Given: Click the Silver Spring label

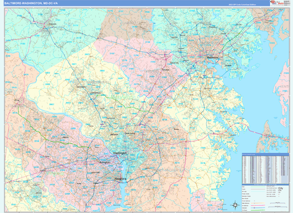Looking at the screenshot, I should click(130, 133).
